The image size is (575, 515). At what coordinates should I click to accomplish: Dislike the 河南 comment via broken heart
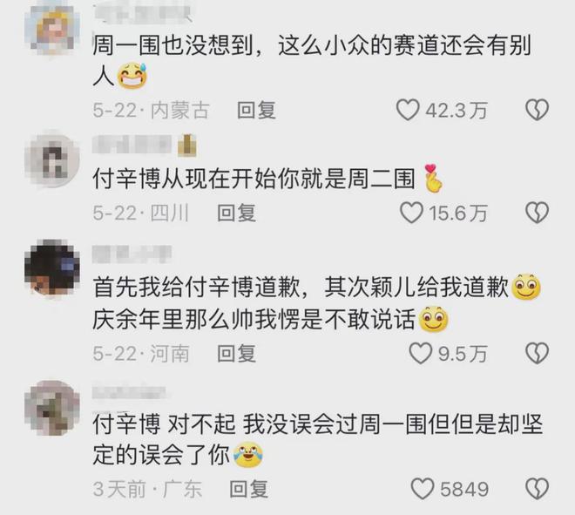537,353
